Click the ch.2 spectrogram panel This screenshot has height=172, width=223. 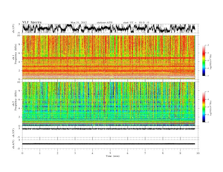tap(109, 104)
